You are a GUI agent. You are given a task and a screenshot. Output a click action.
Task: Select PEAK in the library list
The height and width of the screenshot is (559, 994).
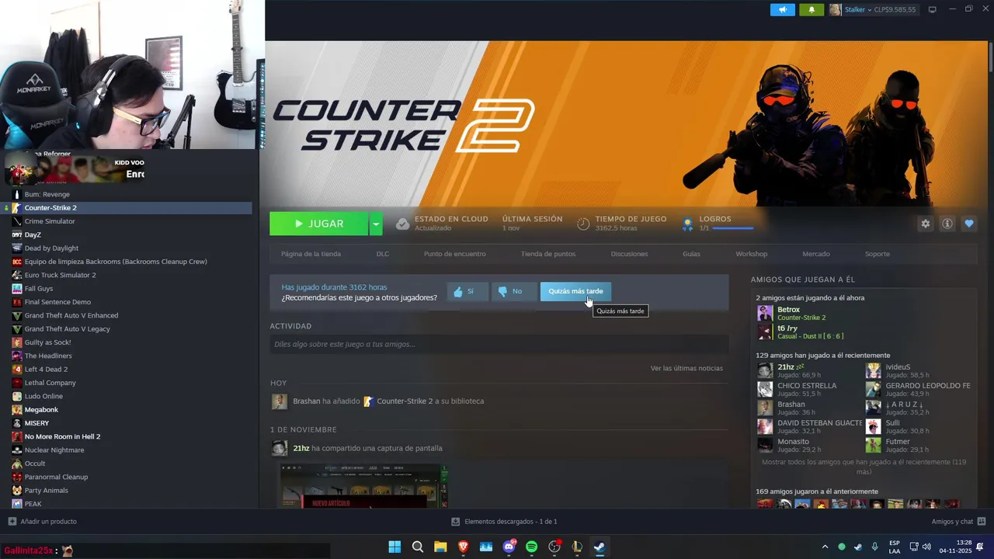coord(33,504)
